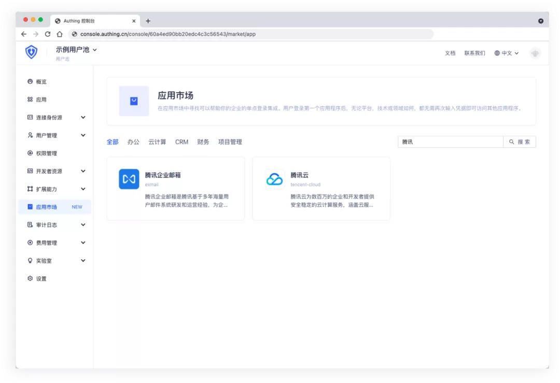Select the 全部 category tab
This screenshot has height=383, width=560.
pyautogui.click(x=113, y=141)
